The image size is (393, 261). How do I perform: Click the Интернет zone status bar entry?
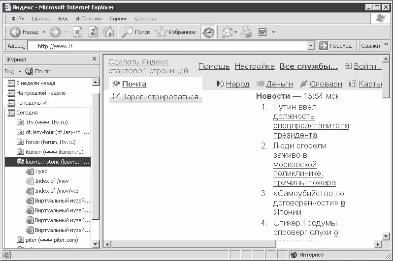(x=307, y=255)
